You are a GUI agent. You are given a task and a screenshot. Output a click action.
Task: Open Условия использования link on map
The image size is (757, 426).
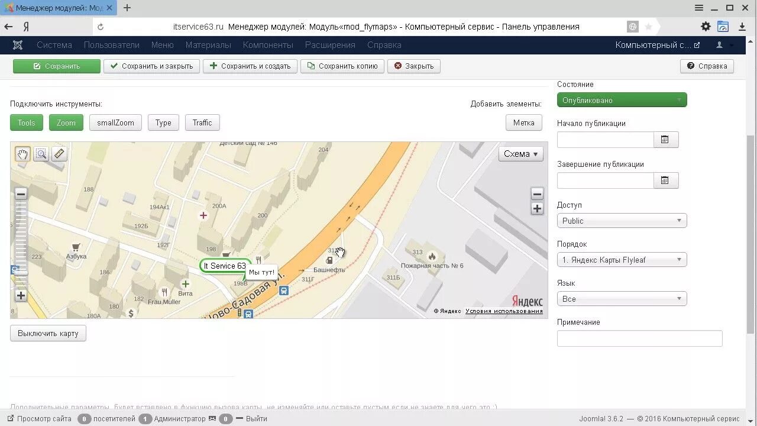[x=504, y=311]
